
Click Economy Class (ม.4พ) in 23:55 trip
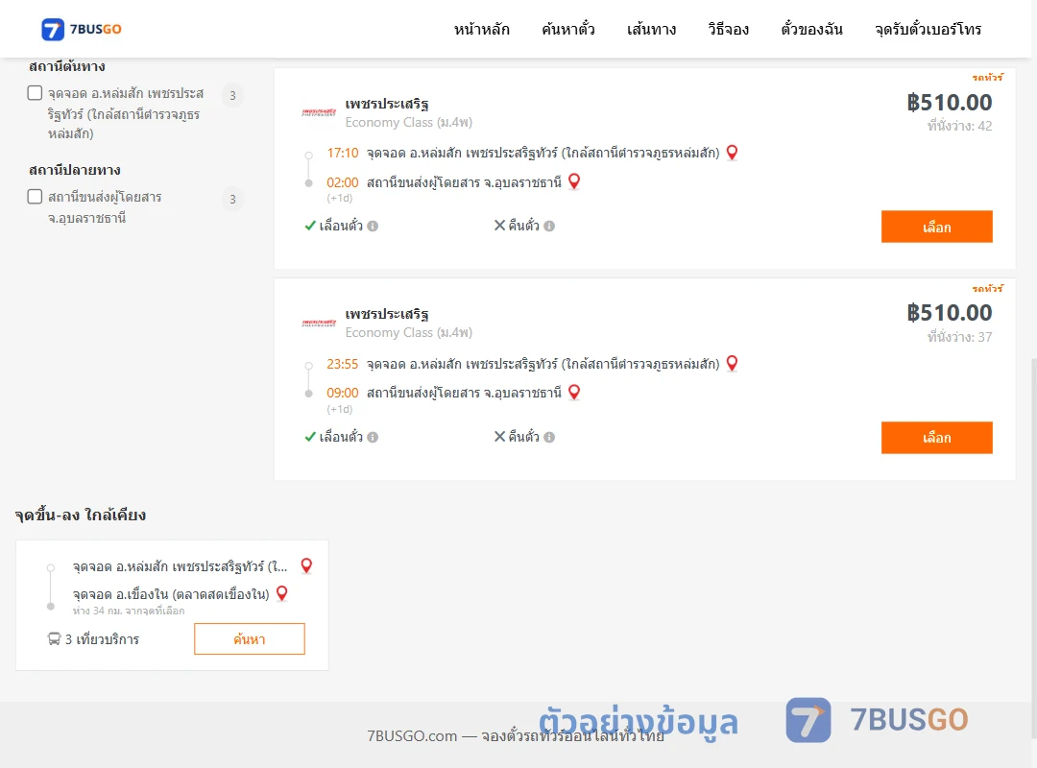409,333
